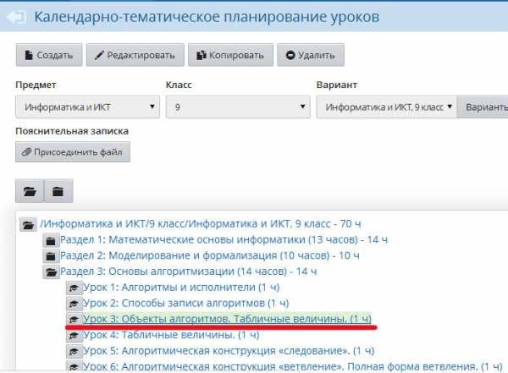This screenshot has height=373, width=508.
Task: Collapse folder icon of Раздел 3
Action: [51, 272]
